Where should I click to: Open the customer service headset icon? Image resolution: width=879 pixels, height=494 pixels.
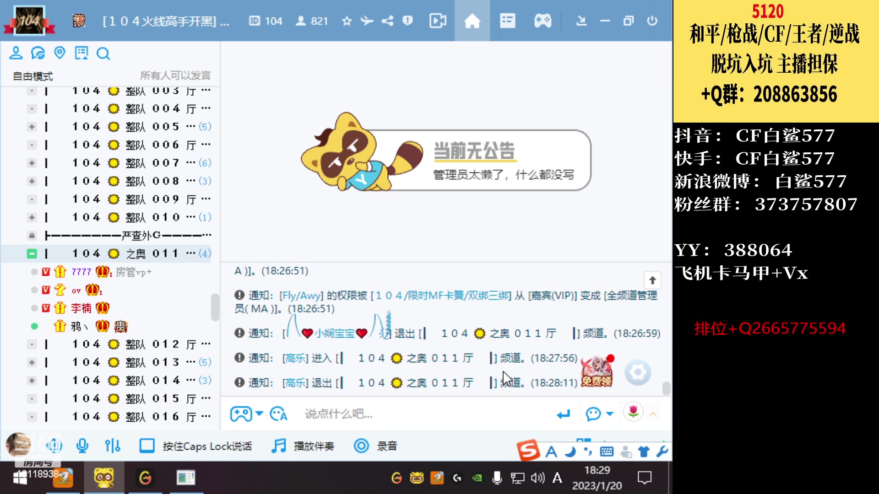pyautogui.click(x=38, y=53)
